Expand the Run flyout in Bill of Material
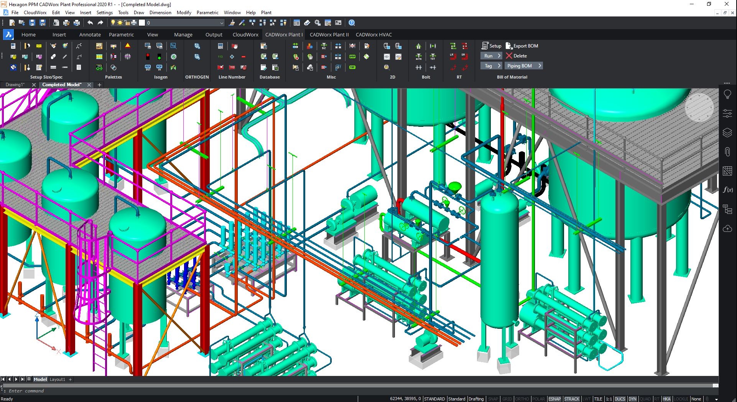 [x=499, y=56]
